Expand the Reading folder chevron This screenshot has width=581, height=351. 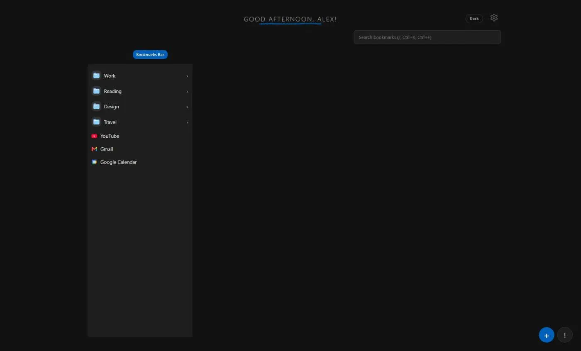pyautogui.click(x=187, y=91)
